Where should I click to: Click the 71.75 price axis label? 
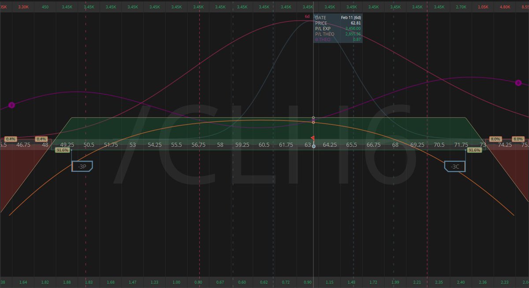coord(461,144)
